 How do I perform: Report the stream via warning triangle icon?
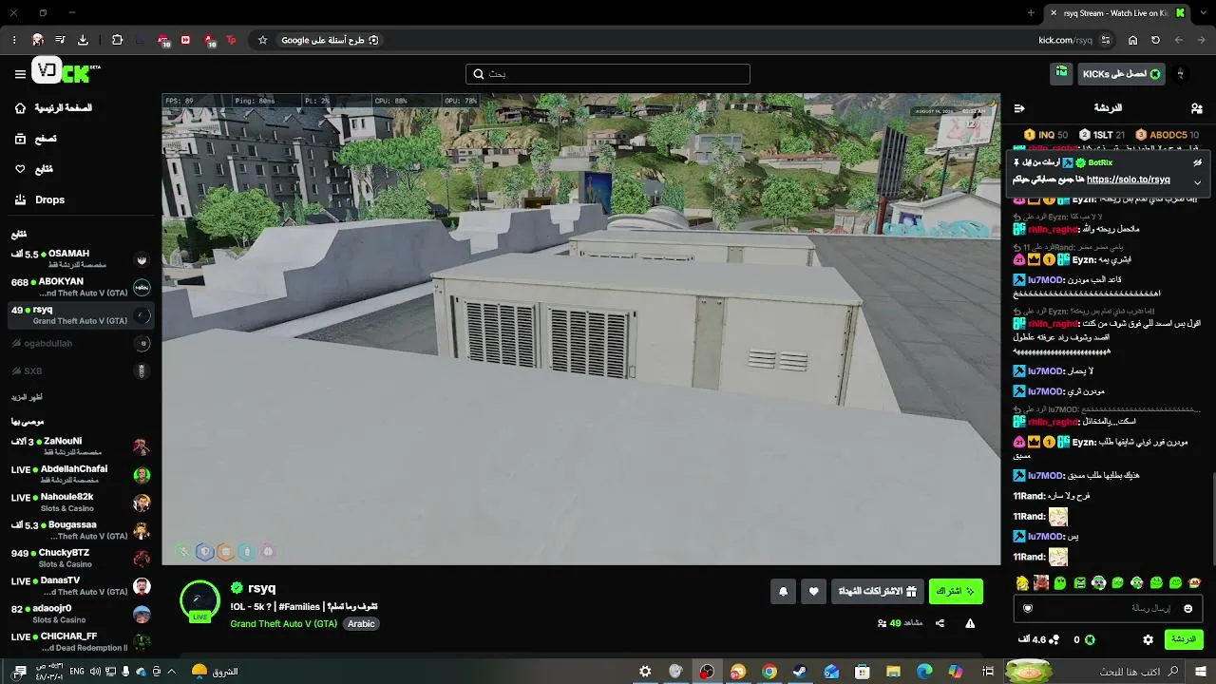point(970,623)
